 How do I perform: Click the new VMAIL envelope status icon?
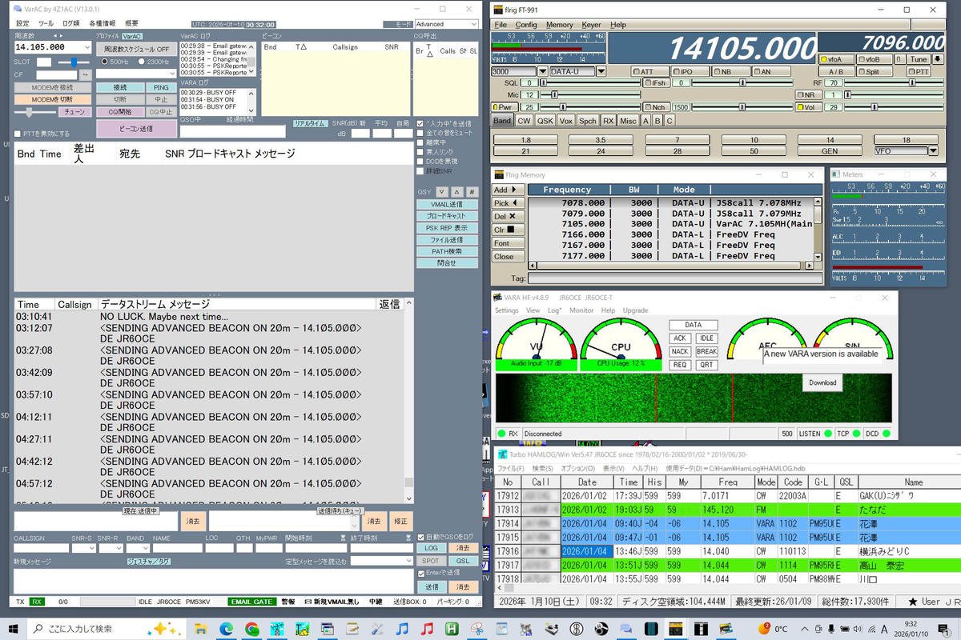[x=308, y=602]
